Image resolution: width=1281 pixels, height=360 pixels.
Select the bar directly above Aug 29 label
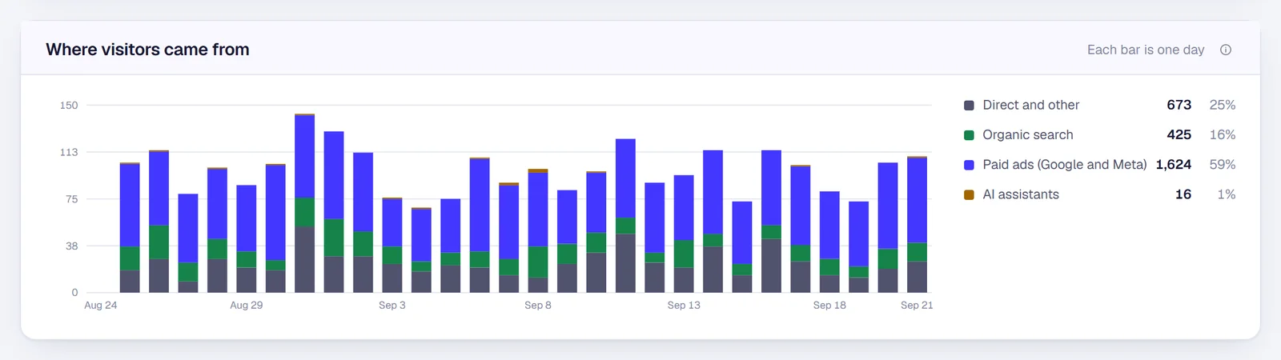pos(247,239)
